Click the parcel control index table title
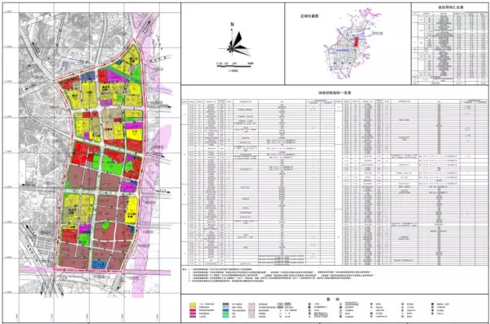 pyautogui.click(x=334, y=92)
